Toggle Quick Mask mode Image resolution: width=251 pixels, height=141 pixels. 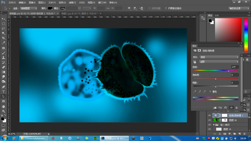pos(3,125)
